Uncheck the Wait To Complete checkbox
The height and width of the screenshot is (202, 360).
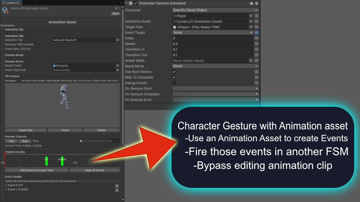[174, 77]
